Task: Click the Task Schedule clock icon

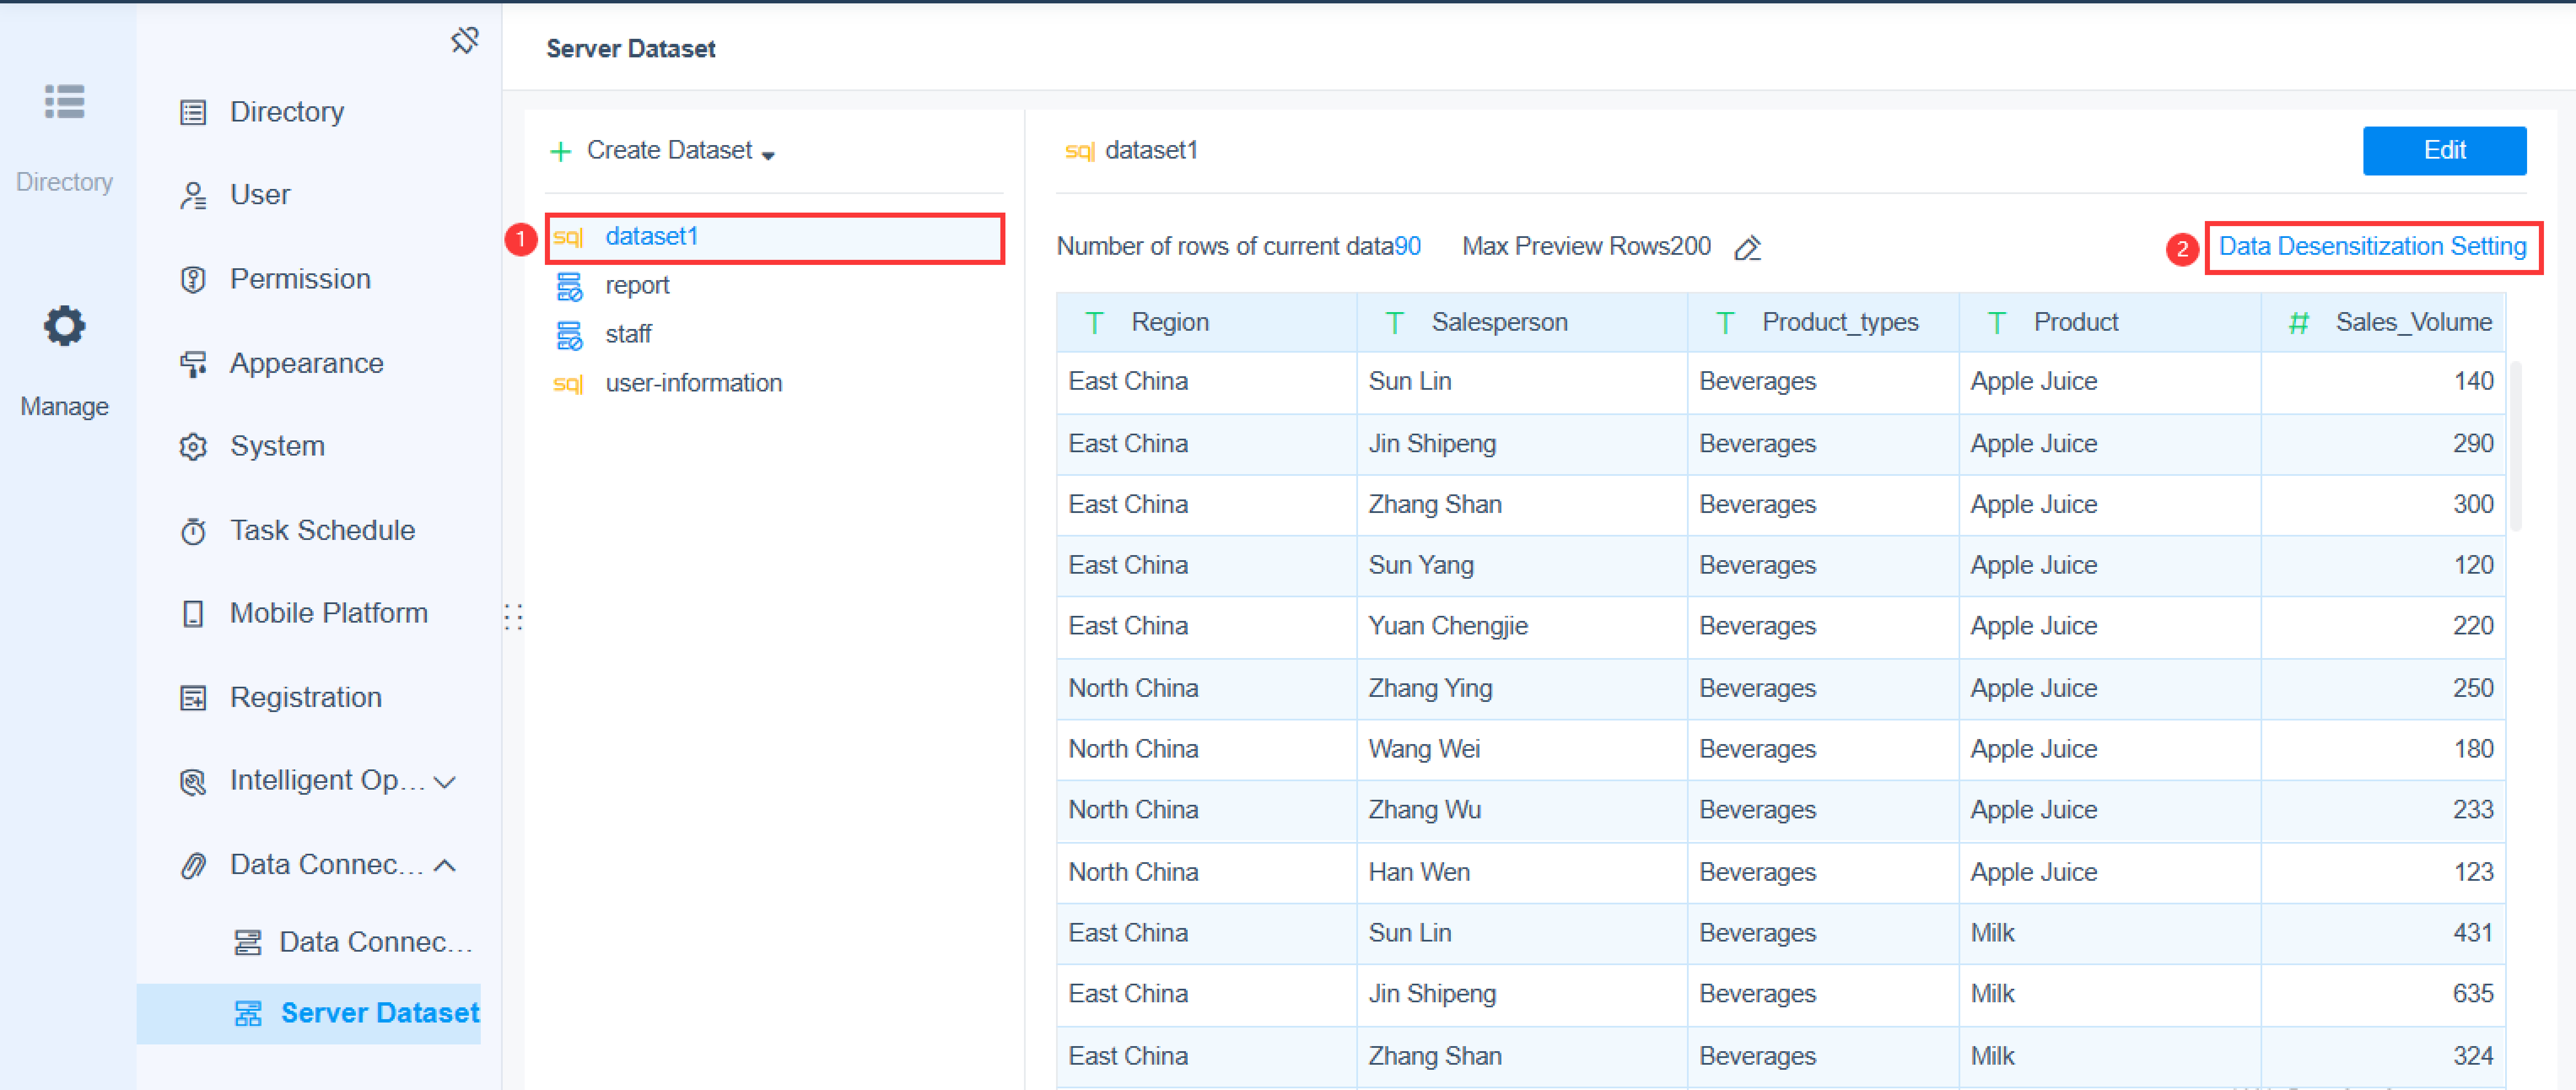Action: point(193,531)
